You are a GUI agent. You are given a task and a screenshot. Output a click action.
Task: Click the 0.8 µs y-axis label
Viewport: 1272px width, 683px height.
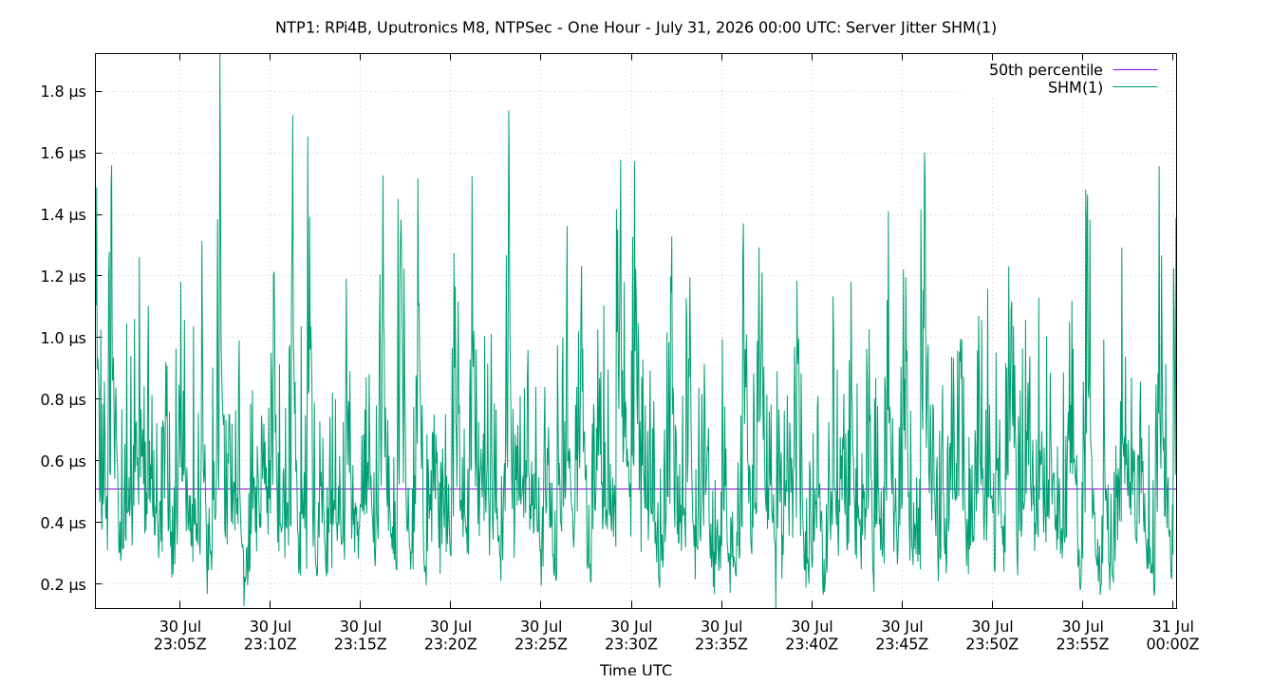coord(65,400)
